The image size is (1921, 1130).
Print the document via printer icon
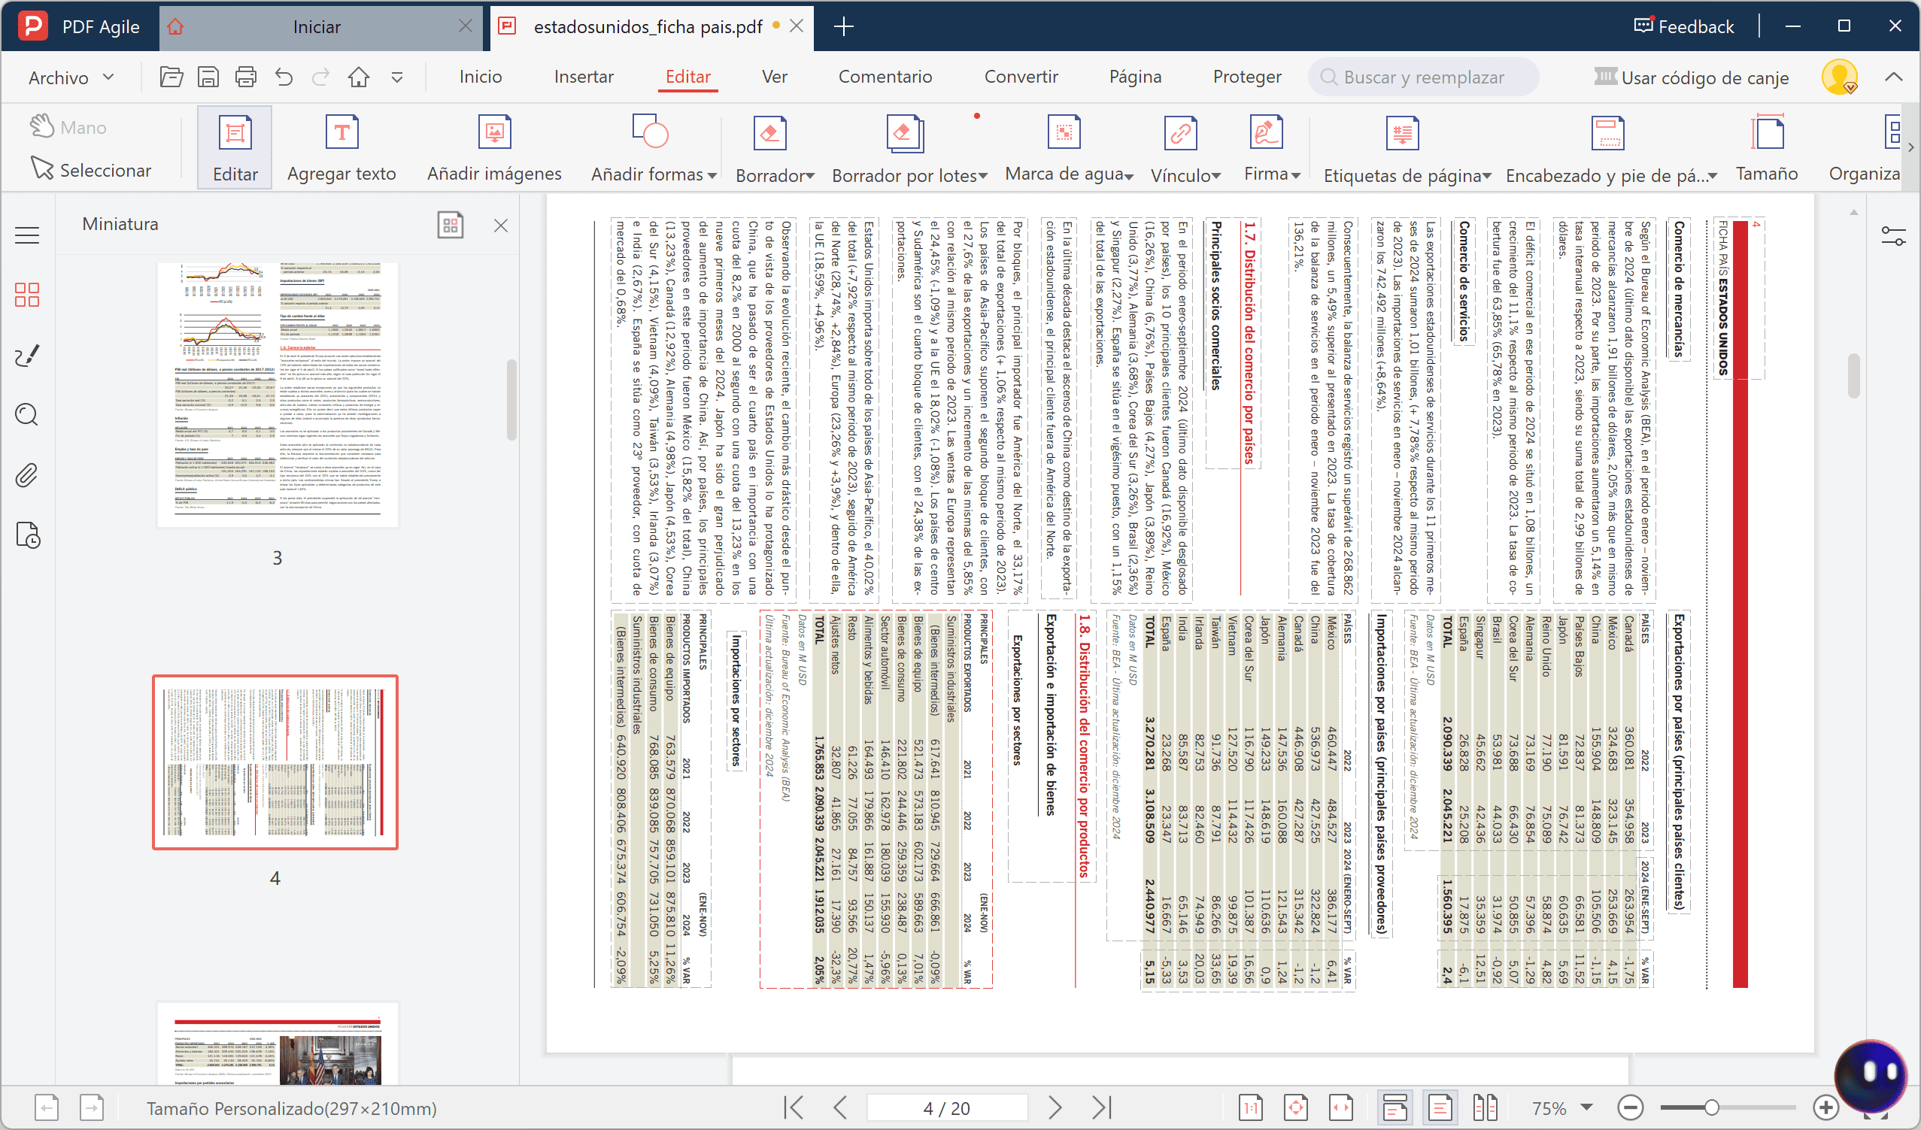245,77
